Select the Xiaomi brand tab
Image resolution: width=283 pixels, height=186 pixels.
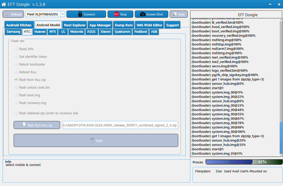click(106, 32)
